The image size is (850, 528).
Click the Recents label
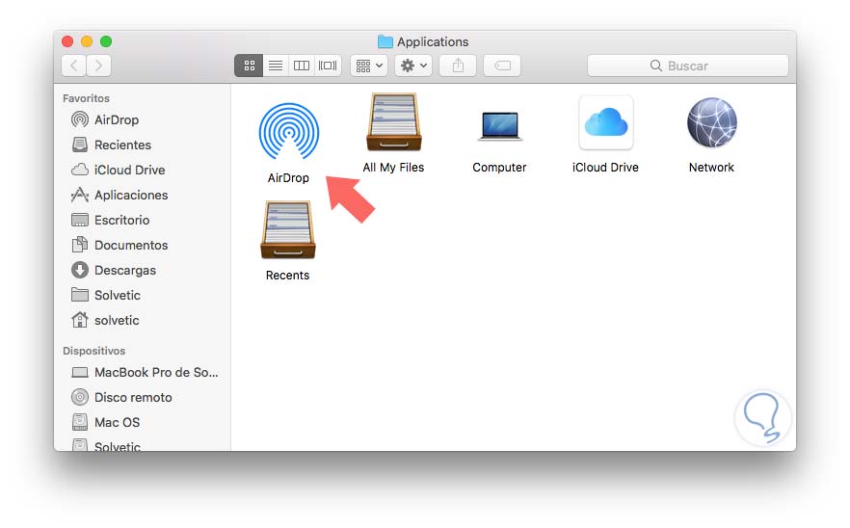[288, 276]
